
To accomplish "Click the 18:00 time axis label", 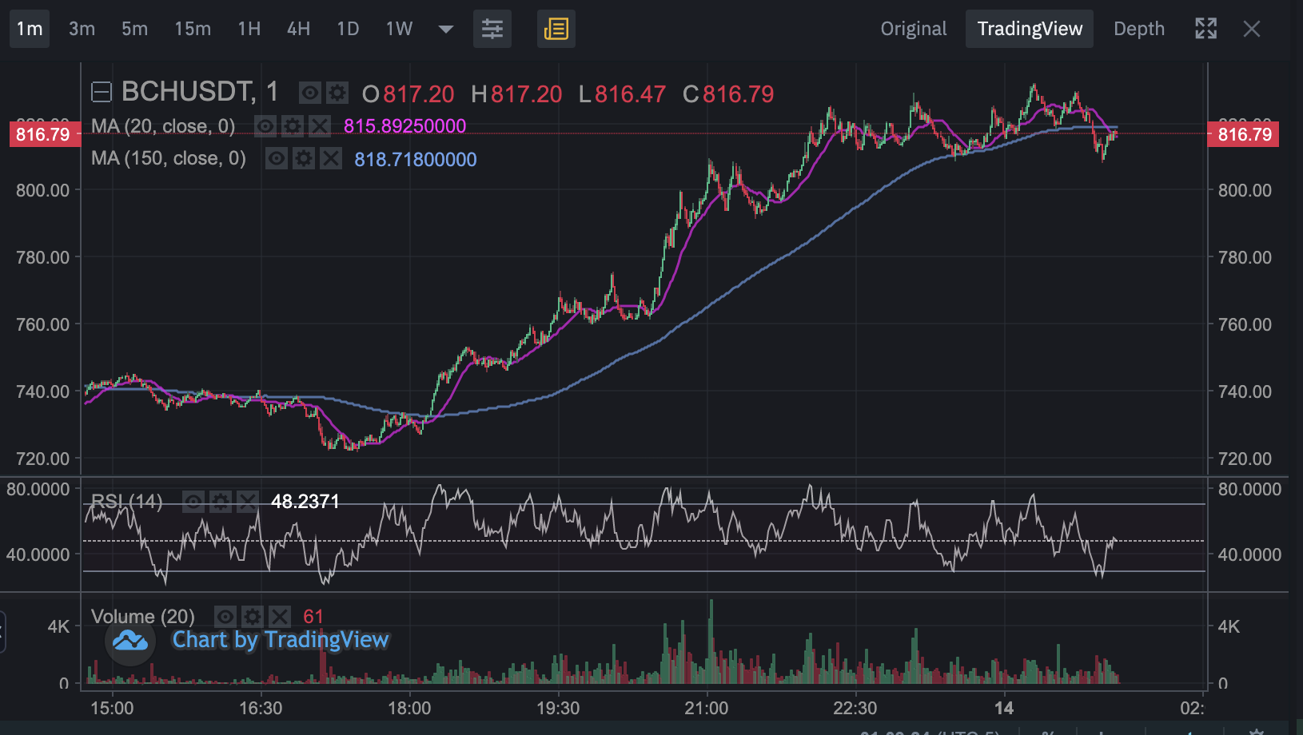I will click(x=409, y=709).
